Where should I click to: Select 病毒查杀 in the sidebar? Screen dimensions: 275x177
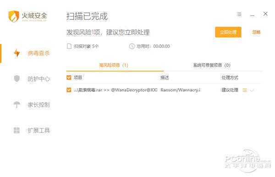pyautogui.click(x=38, y=53)
